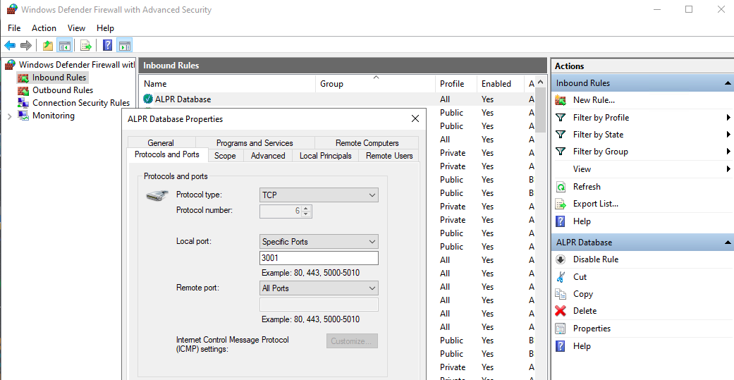734x380 pixels.
Task: Switch to Remote Computers tab
Action: click(367, 142)
